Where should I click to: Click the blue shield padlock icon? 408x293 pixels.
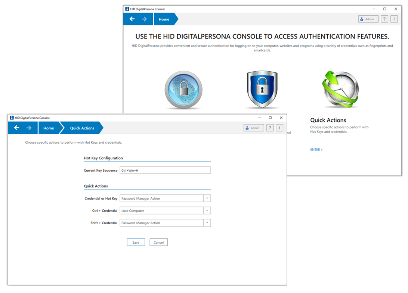(x=262, y=90)
